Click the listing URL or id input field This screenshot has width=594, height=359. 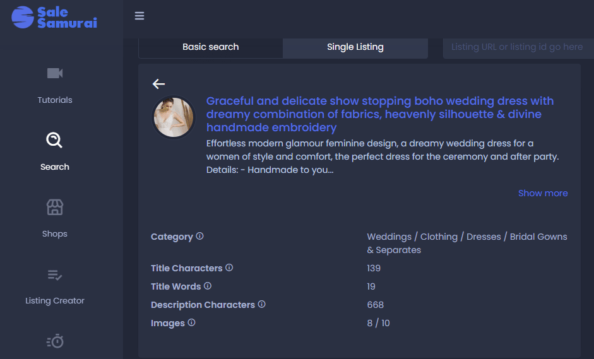pyautogui.click(x=518, y=47)
